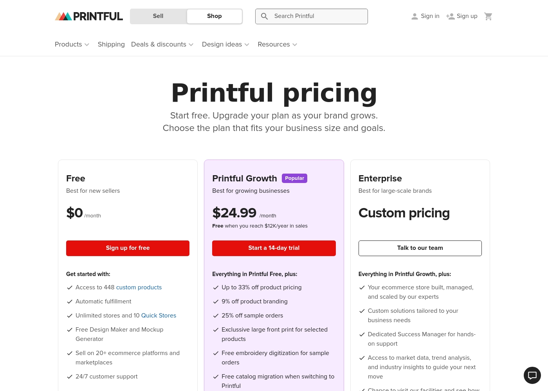The width and height of the screenshot is (548, 391).
Task: Click Sign up for free button
Action: (x=128, y=248)
